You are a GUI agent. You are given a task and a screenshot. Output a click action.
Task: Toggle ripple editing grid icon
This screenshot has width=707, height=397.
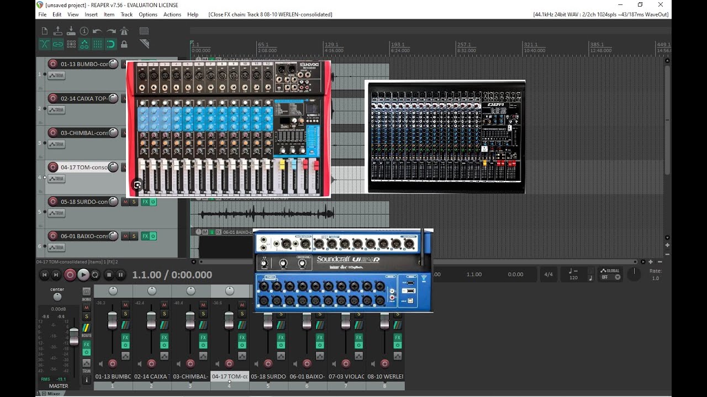pos(71,44)
